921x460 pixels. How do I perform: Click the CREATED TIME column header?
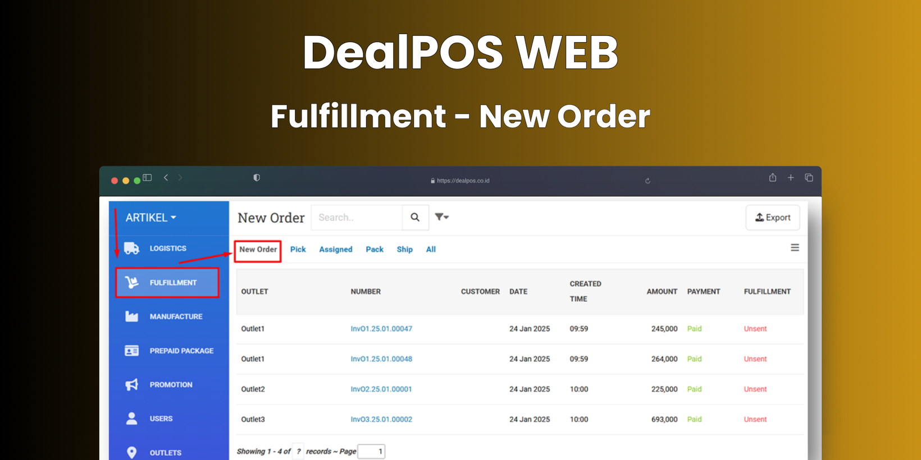[585, 292]
